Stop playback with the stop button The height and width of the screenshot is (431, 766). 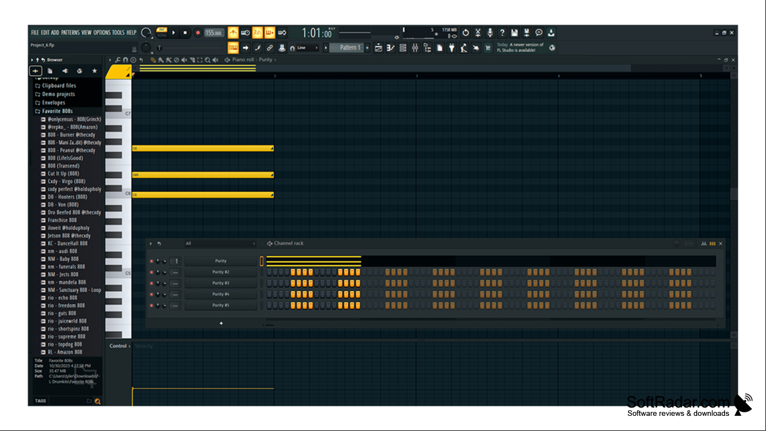[x=185, y=33]
